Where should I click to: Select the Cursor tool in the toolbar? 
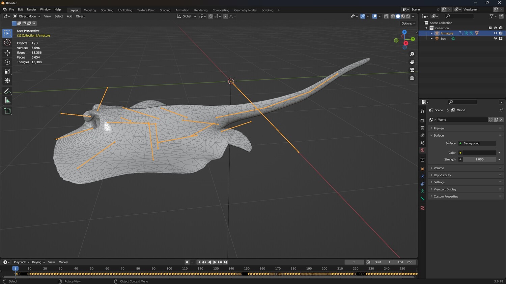7,42
